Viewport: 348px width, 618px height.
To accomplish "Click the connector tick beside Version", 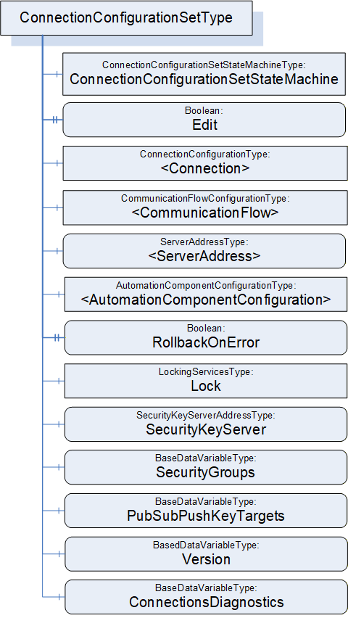I will pyautogui.click(x=59, y=553).
